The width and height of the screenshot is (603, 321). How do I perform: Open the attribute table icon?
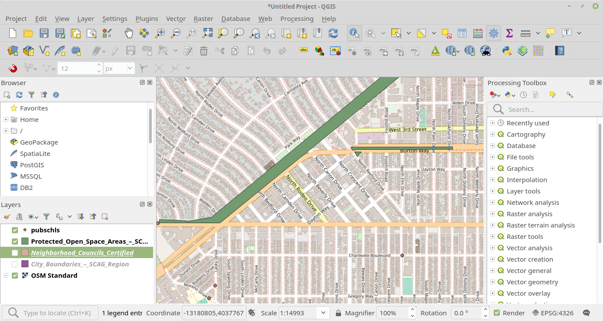462,33
